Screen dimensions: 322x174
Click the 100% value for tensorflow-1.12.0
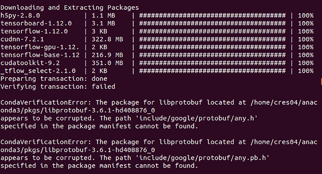(306, 31)
